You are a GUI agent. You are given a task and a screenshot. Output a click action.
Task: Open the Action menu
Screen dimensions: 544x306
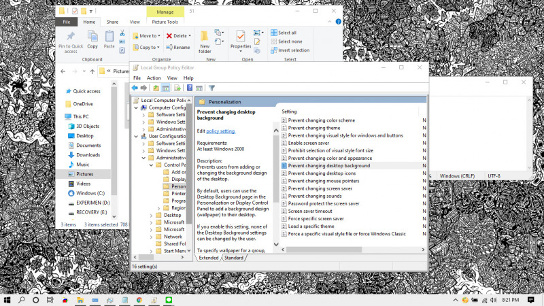154,78
